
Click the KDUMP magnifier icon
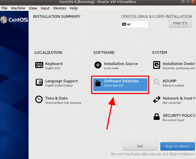coord(156,82)
